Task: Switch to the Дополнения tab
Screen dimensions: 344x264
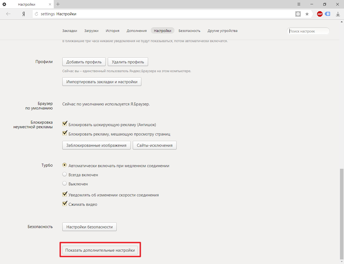Action: pyautogui.click(x=137, y=31)
